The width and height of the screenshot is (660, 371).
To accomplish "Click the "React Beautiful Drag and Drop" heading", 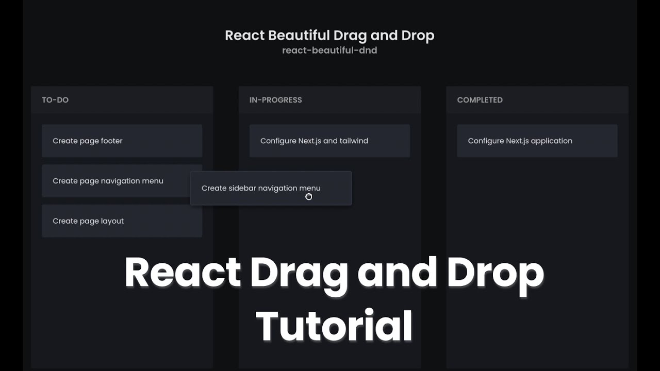I will tap(329, 36).
